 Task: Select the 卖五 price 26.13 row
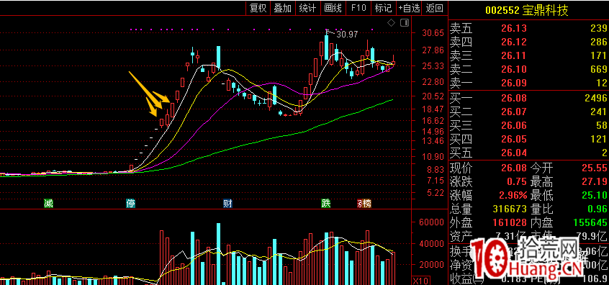click(528, 28)
